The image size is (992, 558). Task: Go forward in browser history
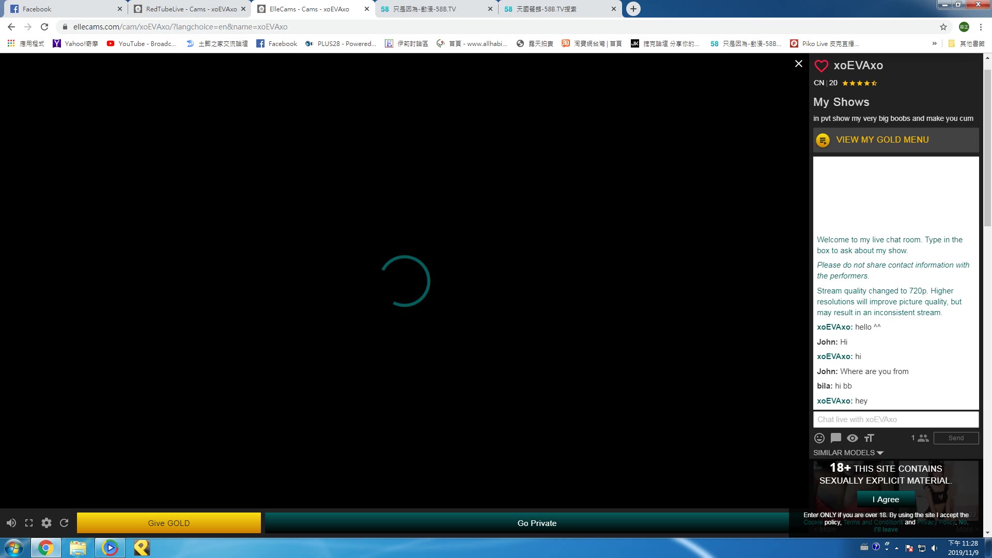pos(28,27)
